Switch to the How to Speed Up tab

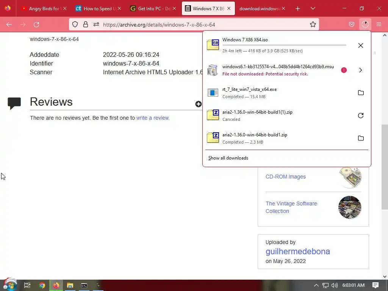pyautogui.click(x=97, y=8)
